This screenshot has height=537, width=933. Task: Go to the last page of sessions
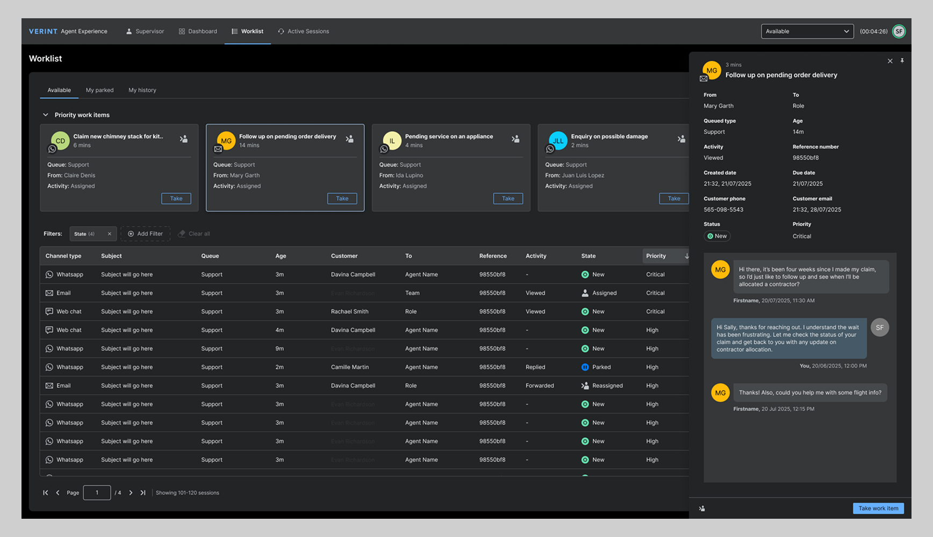pyautogui.click(x=143, y=493)
